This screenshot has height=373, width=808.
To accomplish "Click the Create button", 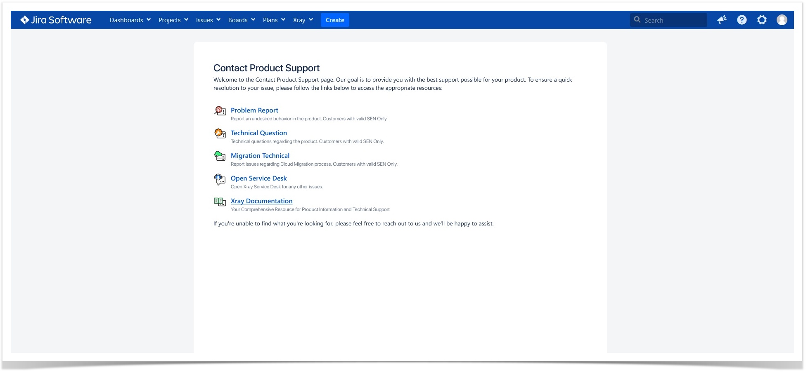I will [335, 20].
